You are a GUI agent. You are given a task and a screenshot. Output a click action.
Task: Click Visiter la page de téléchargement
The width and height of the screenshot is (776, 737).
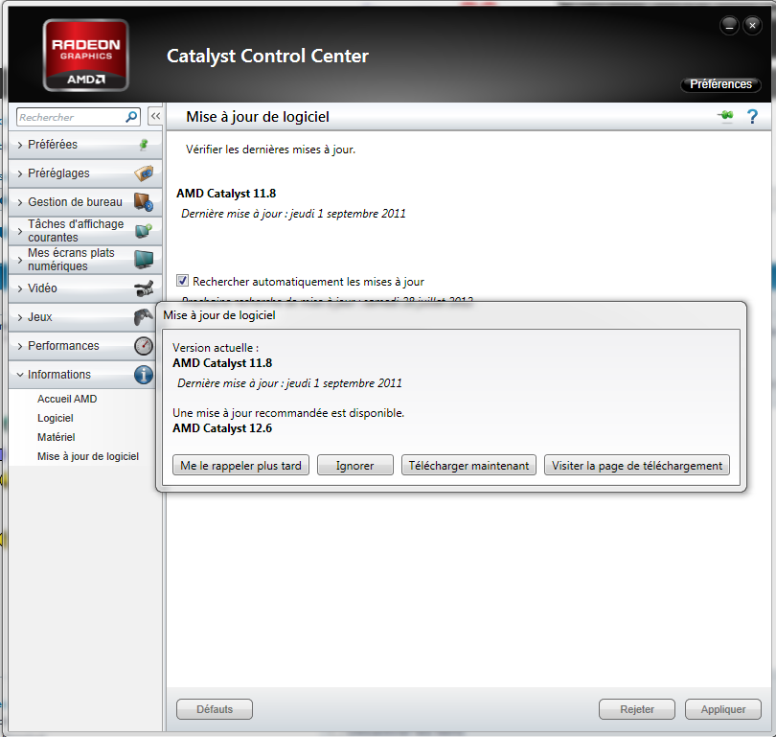637,466
